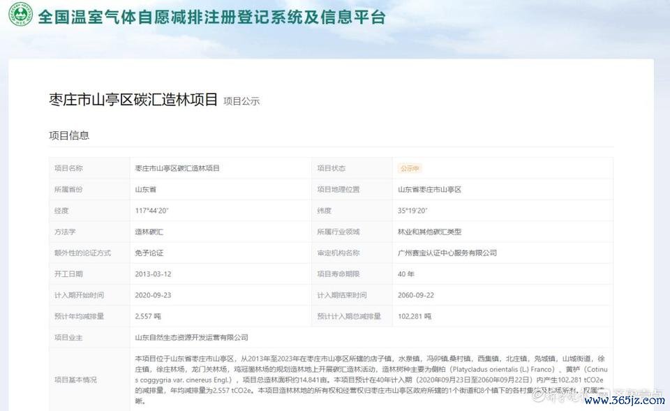Click the MEE green logo emblem
Image resolution: width=670 pixels, height=411 pixels.
coord(20,14)
